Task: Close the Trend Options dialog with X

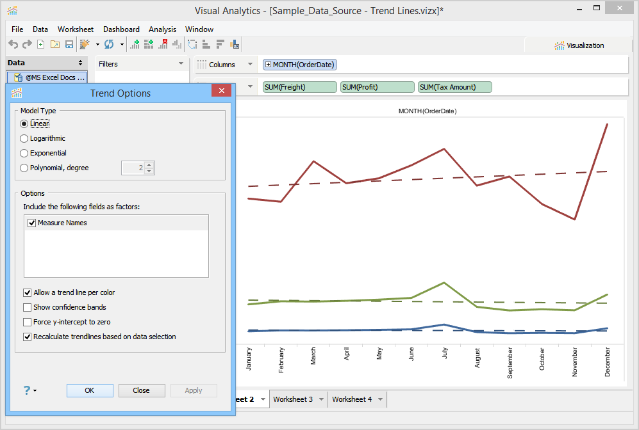Action: pyautogui.click(x=222, y=90)
